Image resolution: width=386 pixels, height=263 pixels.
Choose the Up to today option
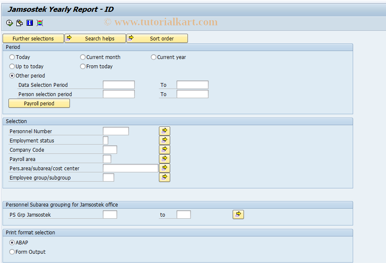[12, 67]
